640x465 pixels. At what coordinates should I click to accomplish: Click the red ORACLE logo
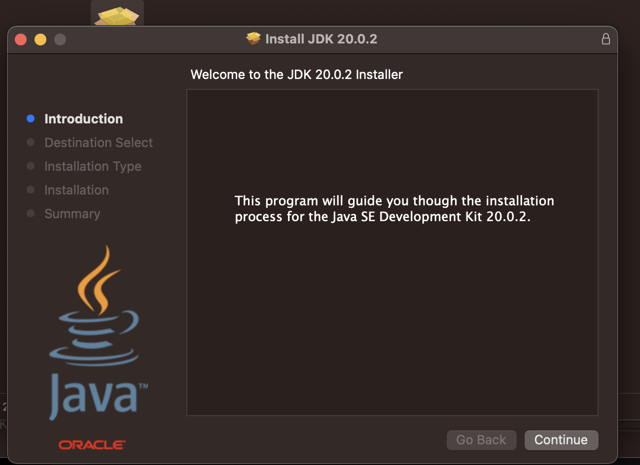92,445
